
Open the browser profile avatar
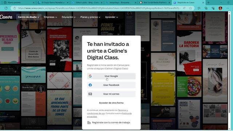(x=220, y=8)
